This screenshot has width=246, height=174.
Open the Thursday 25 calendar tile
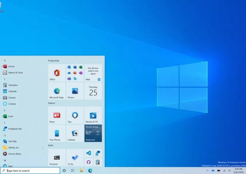pyautogui.click(x=93, y=91)
